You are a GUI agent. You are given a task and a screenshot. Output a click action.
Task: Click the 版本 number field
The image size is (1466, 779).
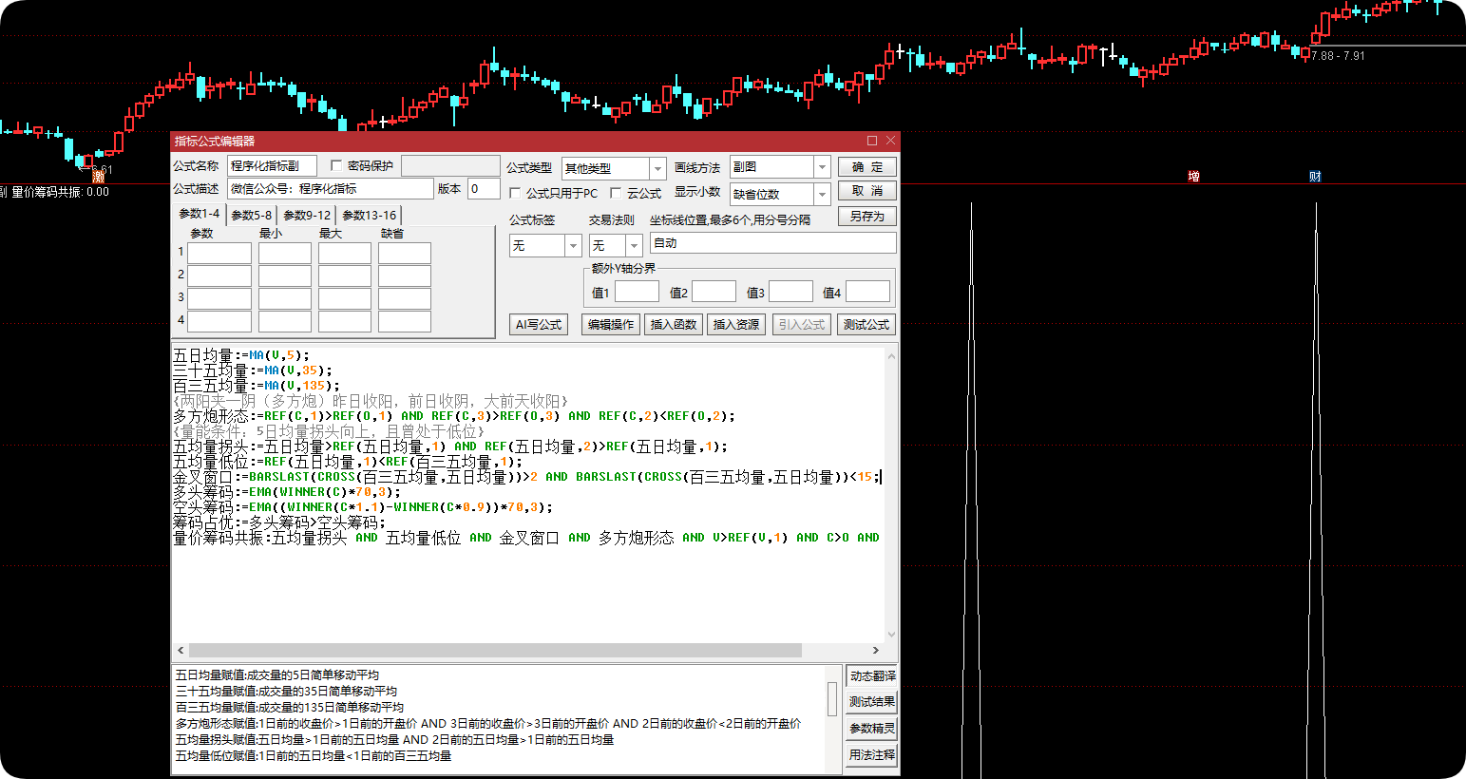pyautogui.click(x=484, y=189)
